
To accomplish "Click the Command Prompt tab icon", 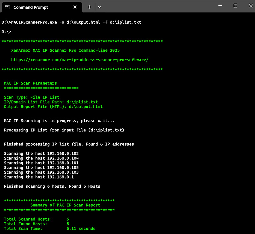I will (7, 7).
